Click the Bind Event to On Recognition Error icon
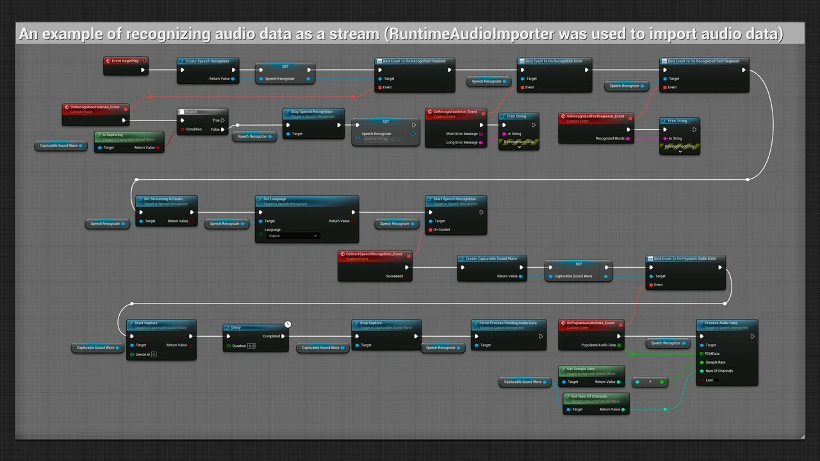The height and width of the screenshot is (461, 820). [521, 61]
